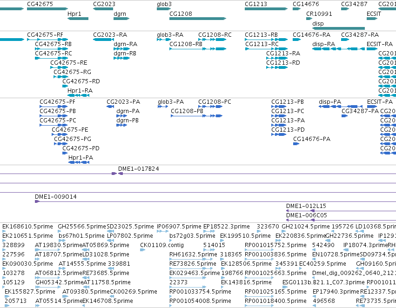Select the CG1213 gene label
This screenshot has width=396, height=308.
(x=256, y=4)
